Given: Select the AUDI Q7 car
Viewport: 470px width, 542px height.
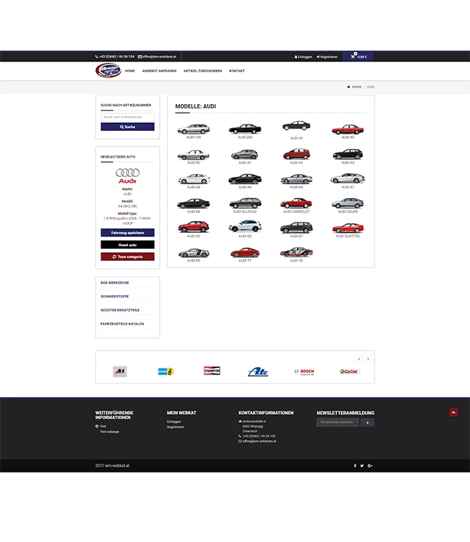Looking at the screenshot, I should coord(296,228).
